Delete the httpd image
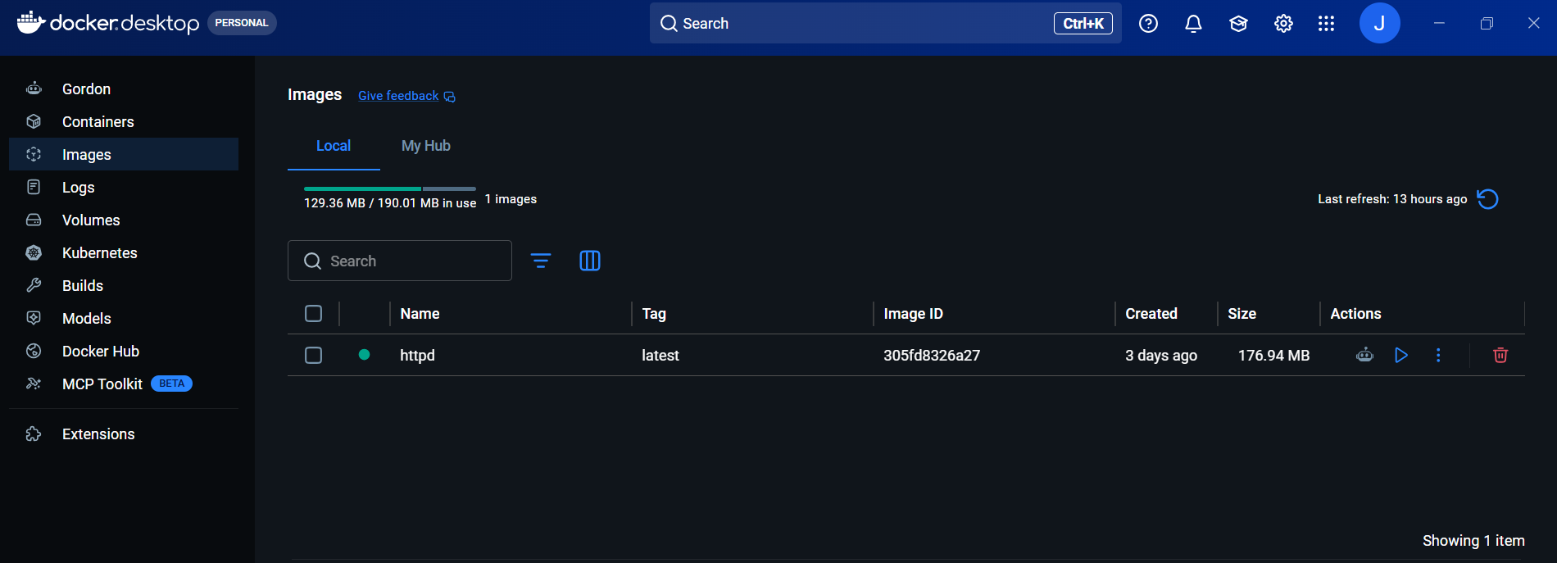1557x563 pixels. [x=1500, y=355]
